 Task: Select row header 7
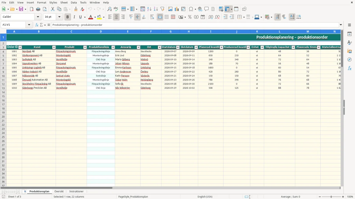point(3,64)
